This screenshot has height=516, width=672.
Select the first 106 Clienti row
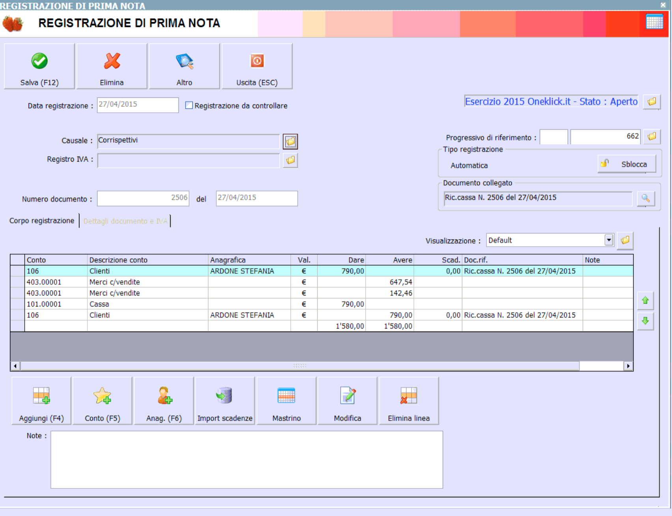322,271
